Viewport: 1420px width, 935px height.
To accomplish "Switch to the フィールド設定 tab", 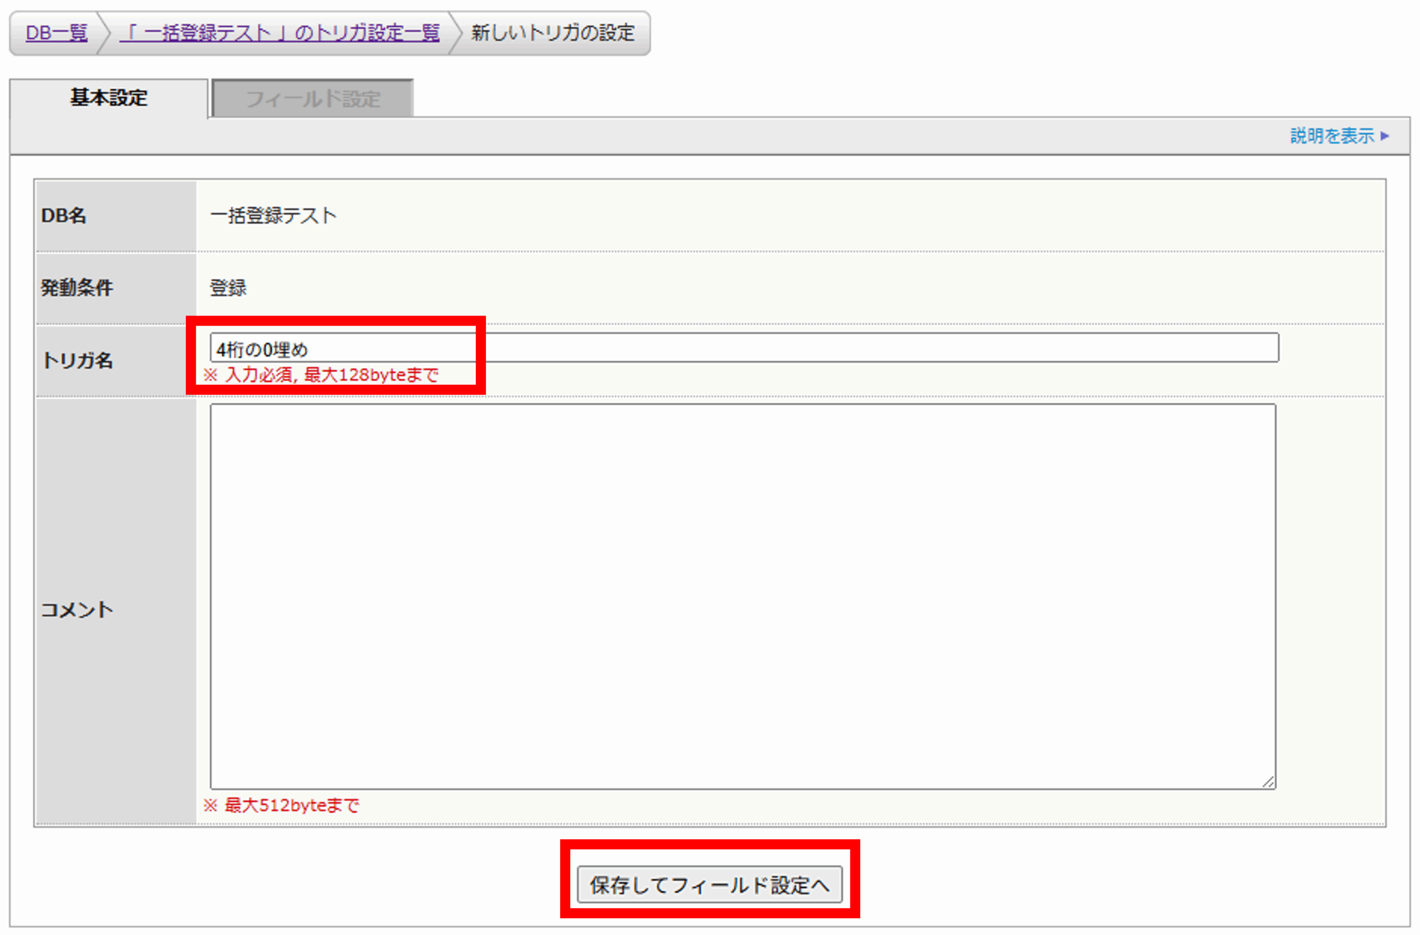I will [x=313, y=99].
